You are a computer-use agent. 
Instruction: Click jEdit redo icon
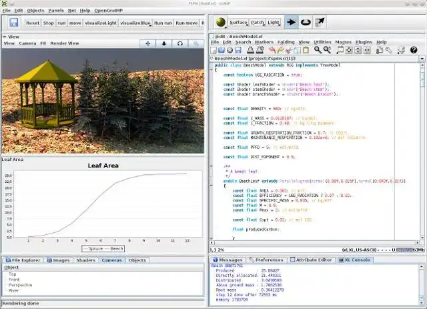point(280,50)
